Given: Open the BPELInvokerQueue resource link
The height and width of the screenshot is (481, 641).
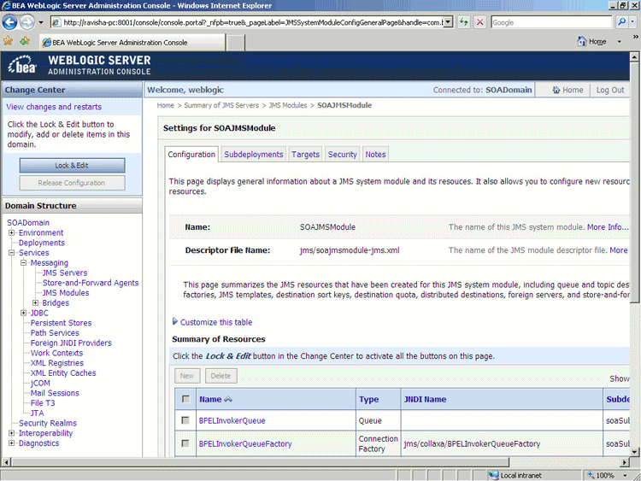Looking at the screenshot, I should point(232,420).
